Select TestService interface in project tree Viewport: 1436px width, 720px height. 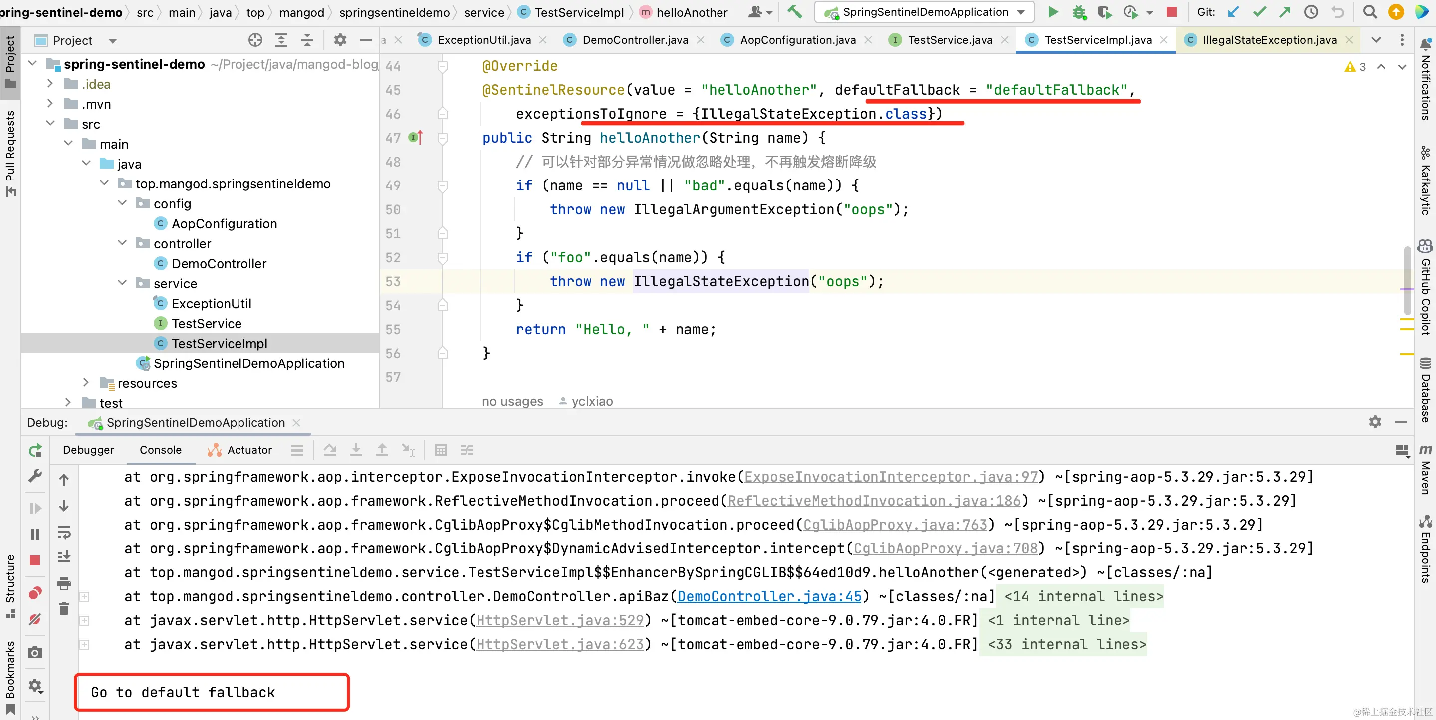pyautogui.click(x=206, y=323)
